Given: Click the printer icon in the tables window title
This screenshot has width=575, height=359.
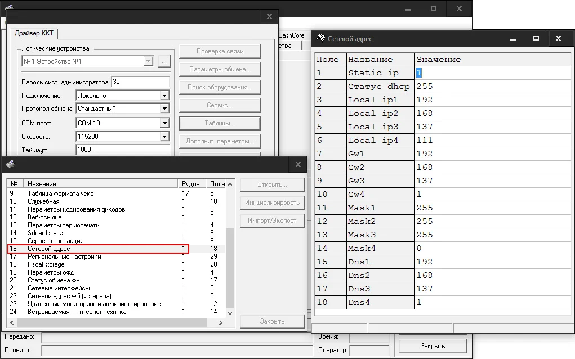Looking at the screenshot, I should click(x=10, y=164).
